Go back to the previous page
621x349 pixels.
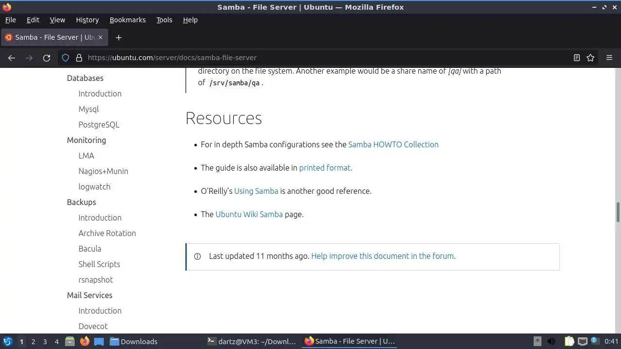click(x=12, y=58)
